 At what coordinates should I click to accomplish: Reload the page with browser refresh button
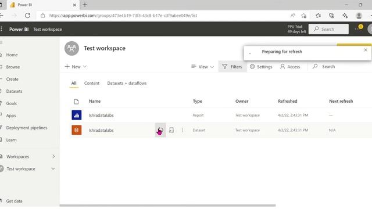[27, 16]
